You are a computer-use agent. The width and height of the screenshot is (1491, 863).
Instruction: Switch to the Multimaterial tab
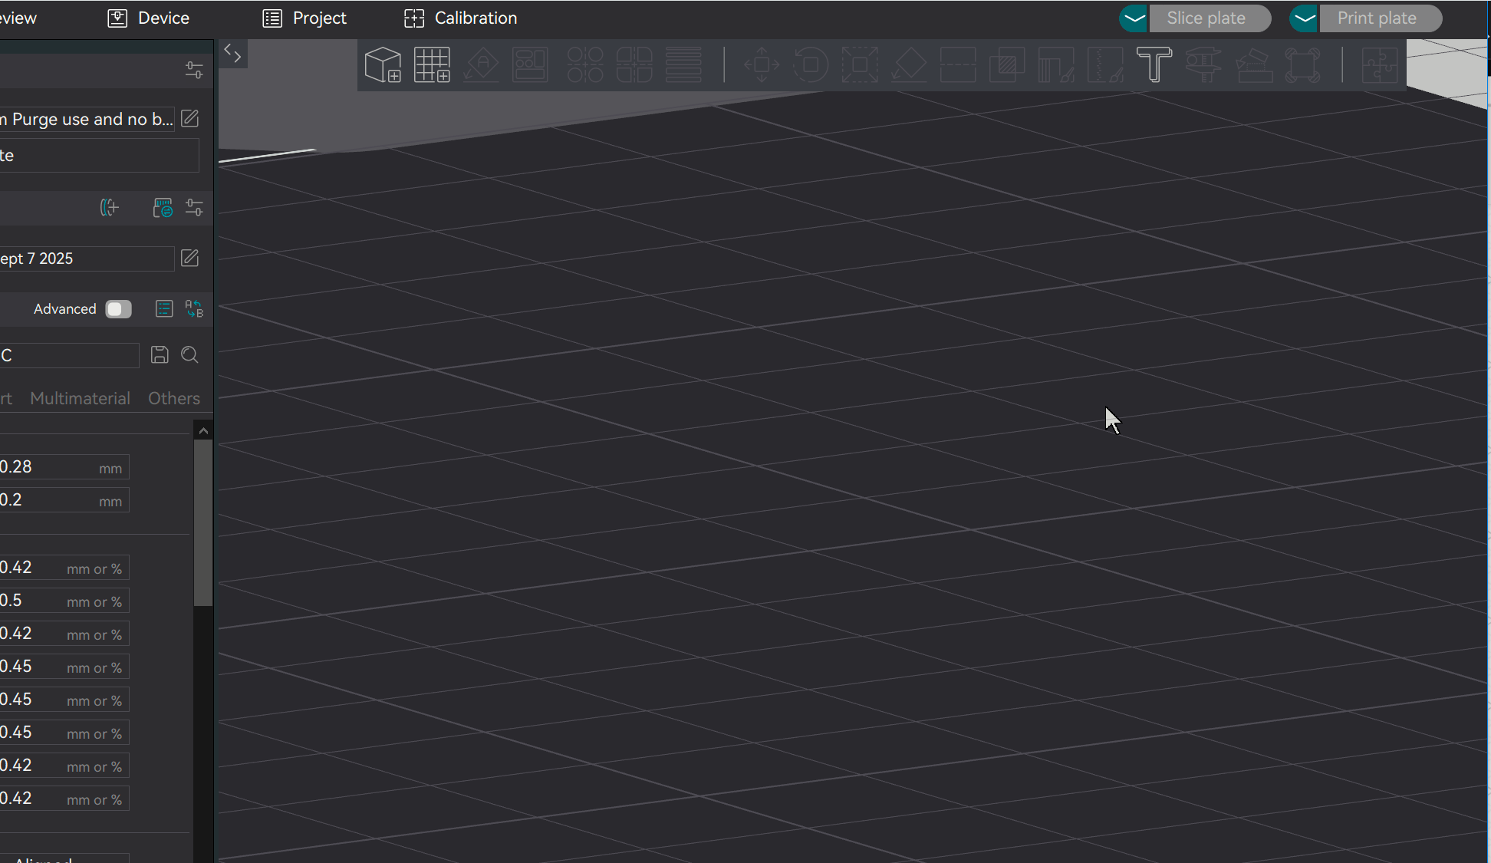point(80,398)
